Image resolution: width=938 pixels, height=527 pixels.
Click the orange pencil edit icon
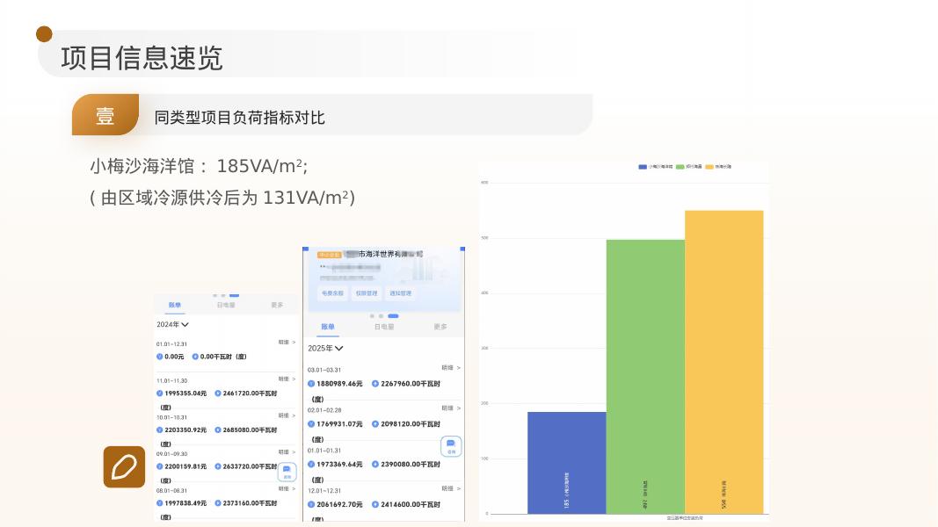click(125, 466)
